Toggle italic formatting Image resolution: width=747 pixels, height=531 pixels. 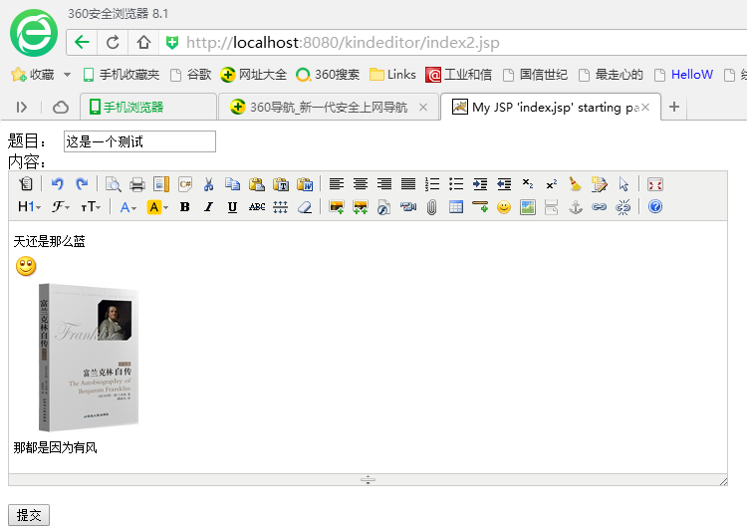click(x=208, y=207)
